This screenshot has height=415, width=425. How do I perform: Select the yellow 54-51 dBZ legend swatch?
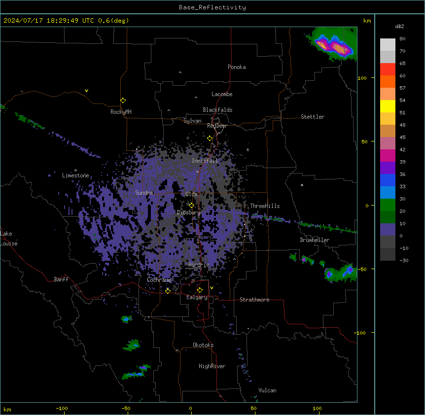coord(388,106)
